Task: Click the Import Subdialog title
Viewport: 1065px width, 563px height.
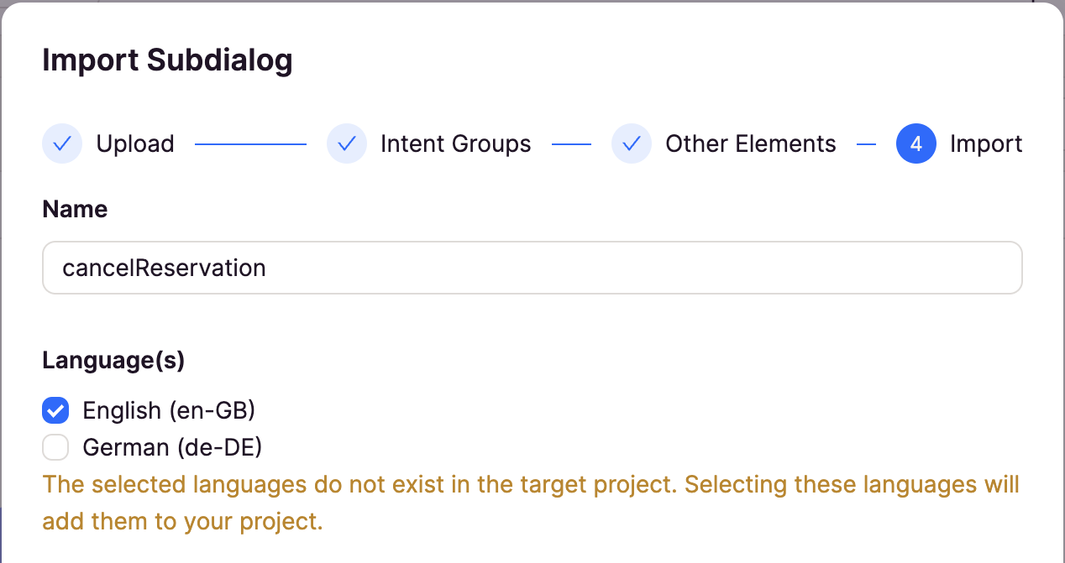Action: pos(167,61)
